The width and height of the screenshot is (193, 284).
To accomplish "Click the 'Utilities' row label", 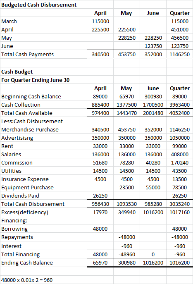I will click(43, 171).
